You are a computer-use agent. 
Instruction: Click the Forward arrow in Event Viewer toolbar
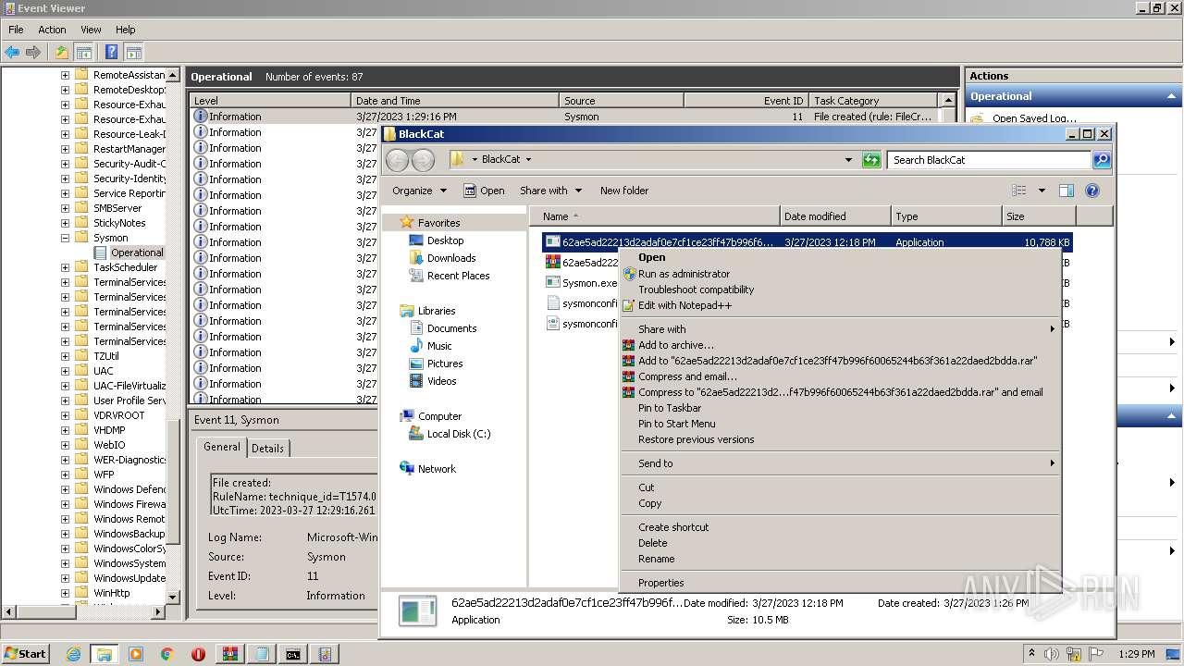tap(33, 52)
